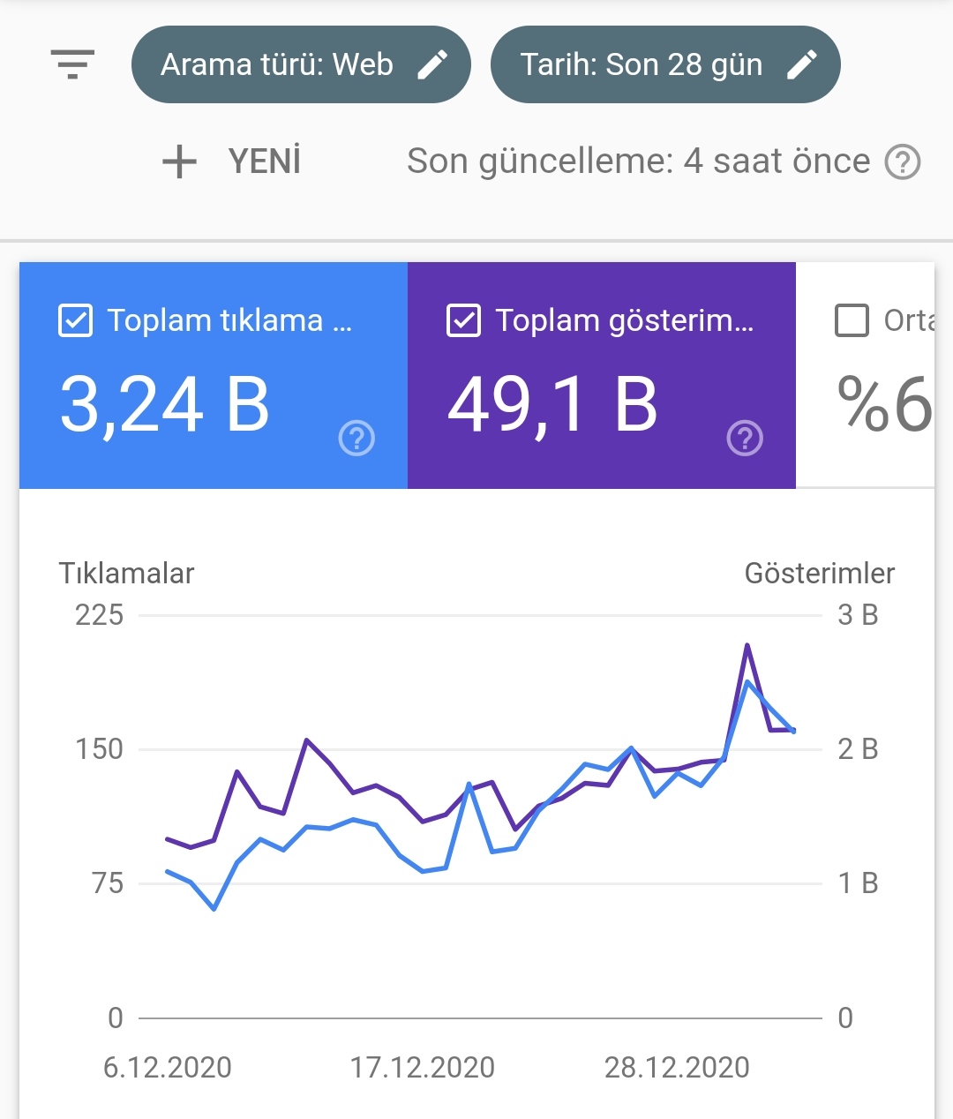Click the blue clicks line lowest point
The height and width of the screenshot is (1119, 953).
click(x=214, y=908)
